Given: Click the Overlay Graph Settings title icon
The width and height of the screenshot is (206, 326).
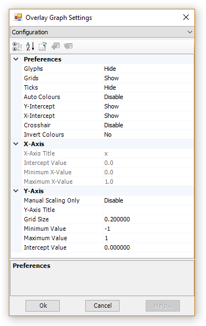Looking at the screenshot, I should coord(18,18).
